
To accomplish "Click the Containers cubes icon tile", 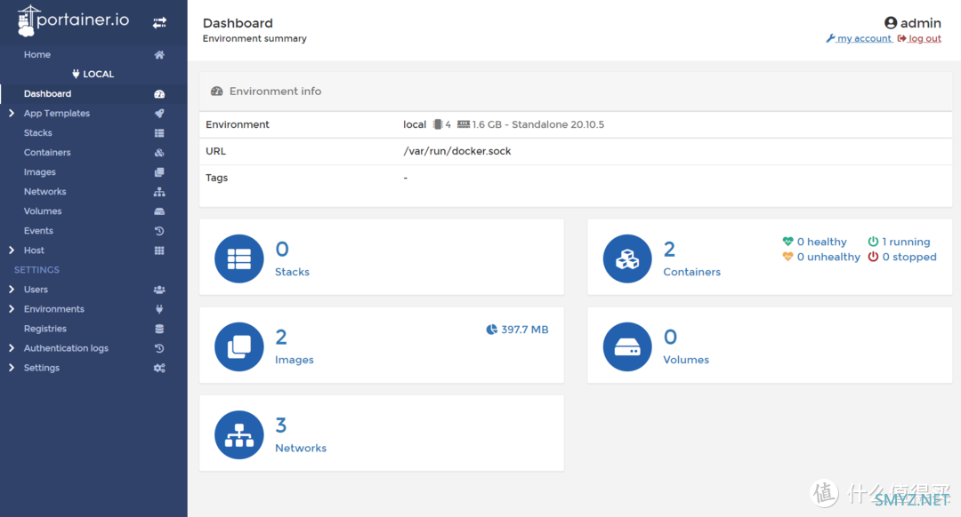I will pyautogui.click(x=627, y=258).
